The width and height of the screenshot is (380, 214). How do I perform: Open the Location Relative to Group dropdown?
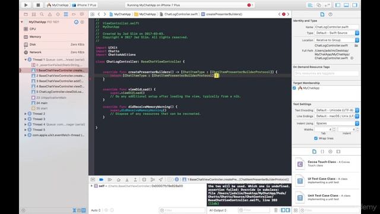point(337,40)
